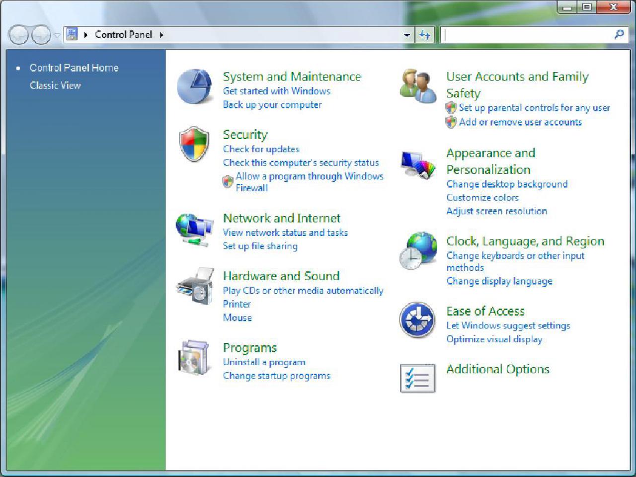Click Check for updates
This screenshot has width=636, height=477.
click(261, 149)
